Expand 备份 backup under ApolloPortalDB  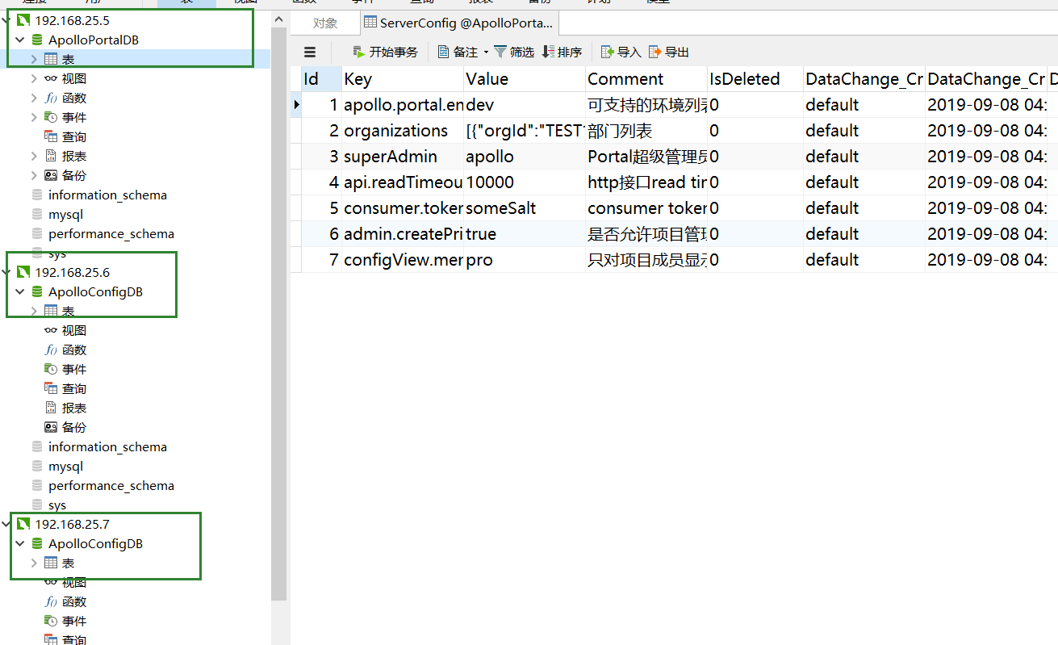[34, 175]
